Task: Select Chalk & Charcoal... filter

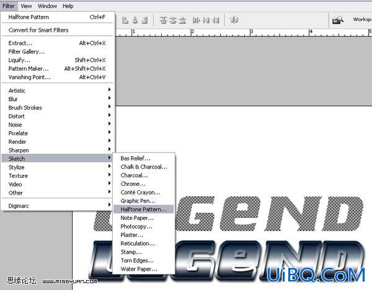Action: pyautogui.click(x=144, y=167)
